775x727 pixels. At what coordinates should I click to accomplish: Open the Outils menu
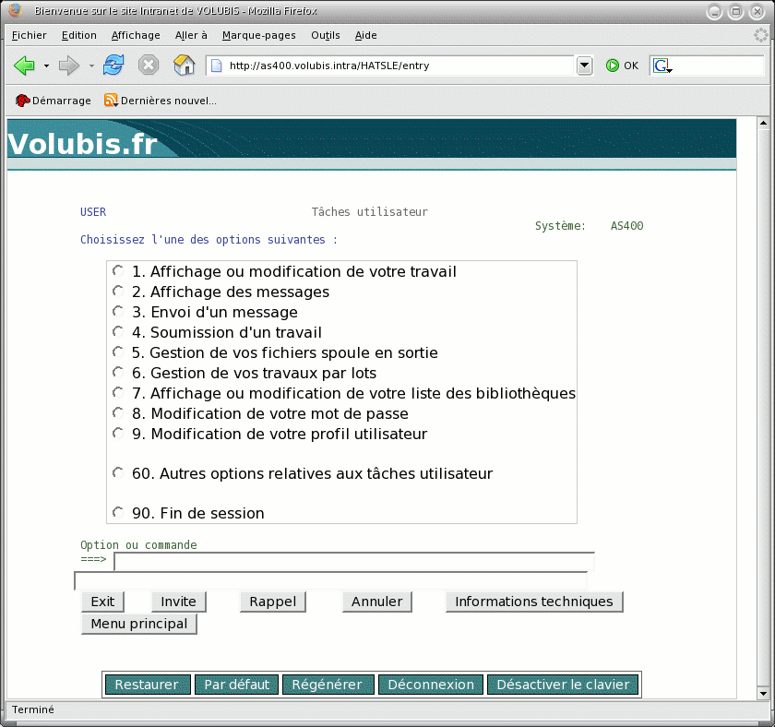click(x=325, y=35)
